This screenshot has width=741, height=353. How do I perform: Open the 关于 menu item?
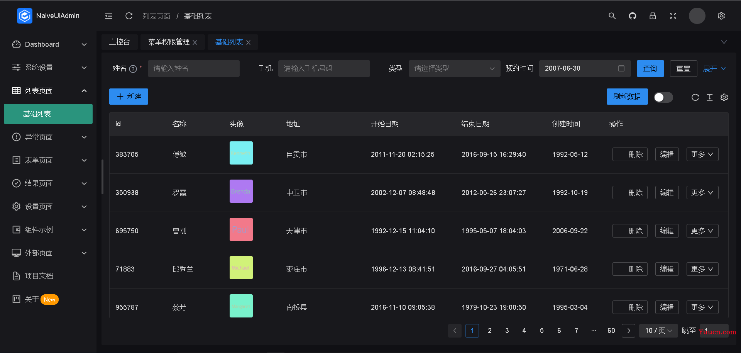pos(48,299)
